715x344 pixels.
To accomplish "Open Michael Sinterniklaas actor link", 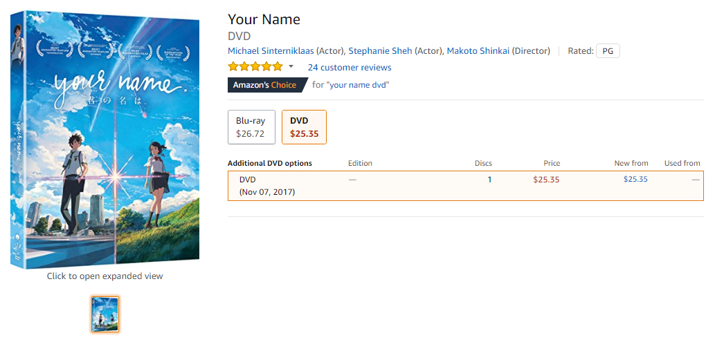I will [x=271, y=51].
